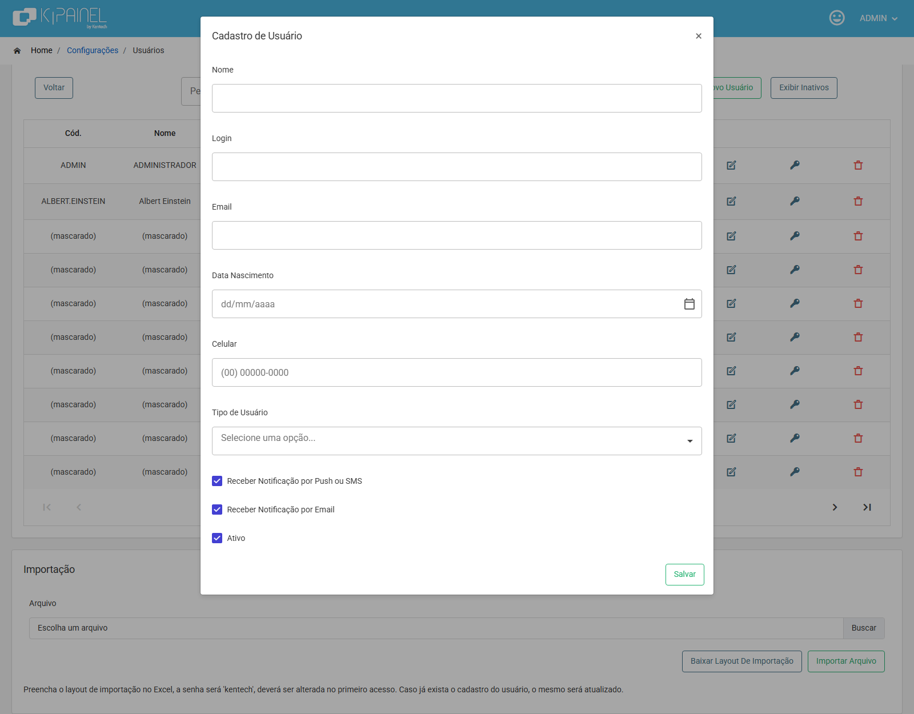This screenshot has height=714, width=914.
Task: Delete the ADMIN user via trash icon
Action: click(858, 166)
